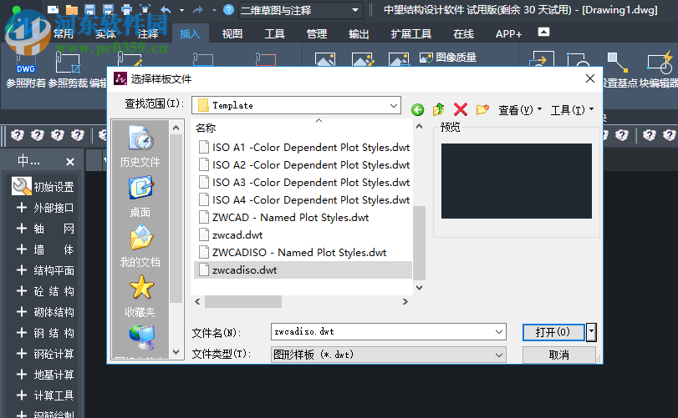
Task: Select ISO A2 Color Dependent Plot Styles.dwt
Action: tap(304, 165)
